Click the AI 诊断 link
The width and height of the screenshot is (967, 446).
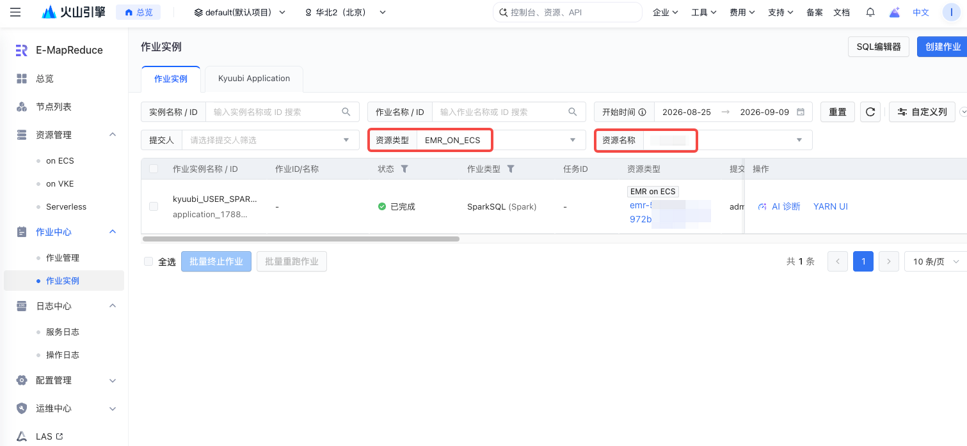point(779,206)
